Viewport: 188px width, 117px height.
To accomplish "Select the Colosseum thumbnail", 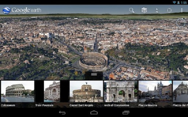I will click(x=17, y=91).
